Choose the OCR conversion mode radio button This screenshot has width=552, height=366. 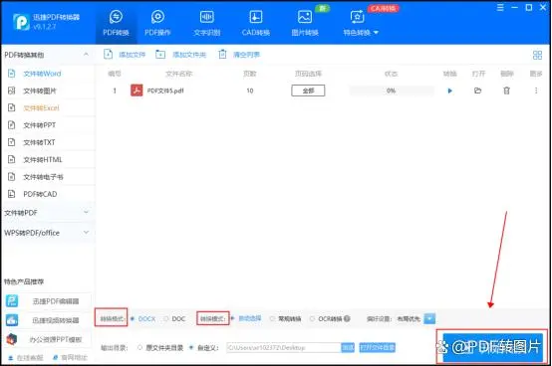[312, 319]
